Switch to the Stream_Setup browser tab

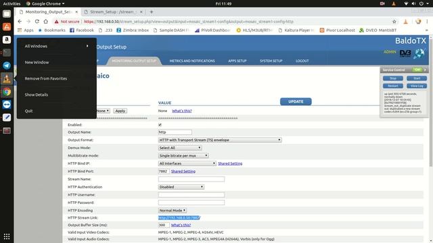tap(113, 12)
